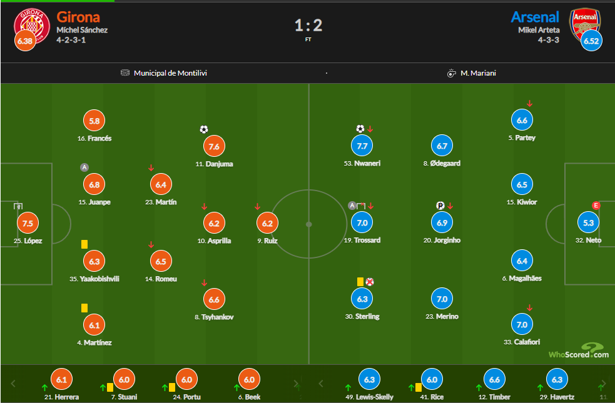Click the referee whistle icon beside M. Mariani
Viewport: 615px width, 403px height.
(452, 73)
